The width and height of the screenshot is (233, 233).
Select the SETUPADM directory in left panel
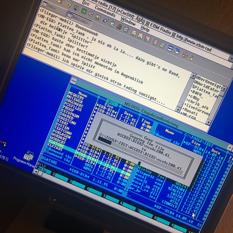70,113
